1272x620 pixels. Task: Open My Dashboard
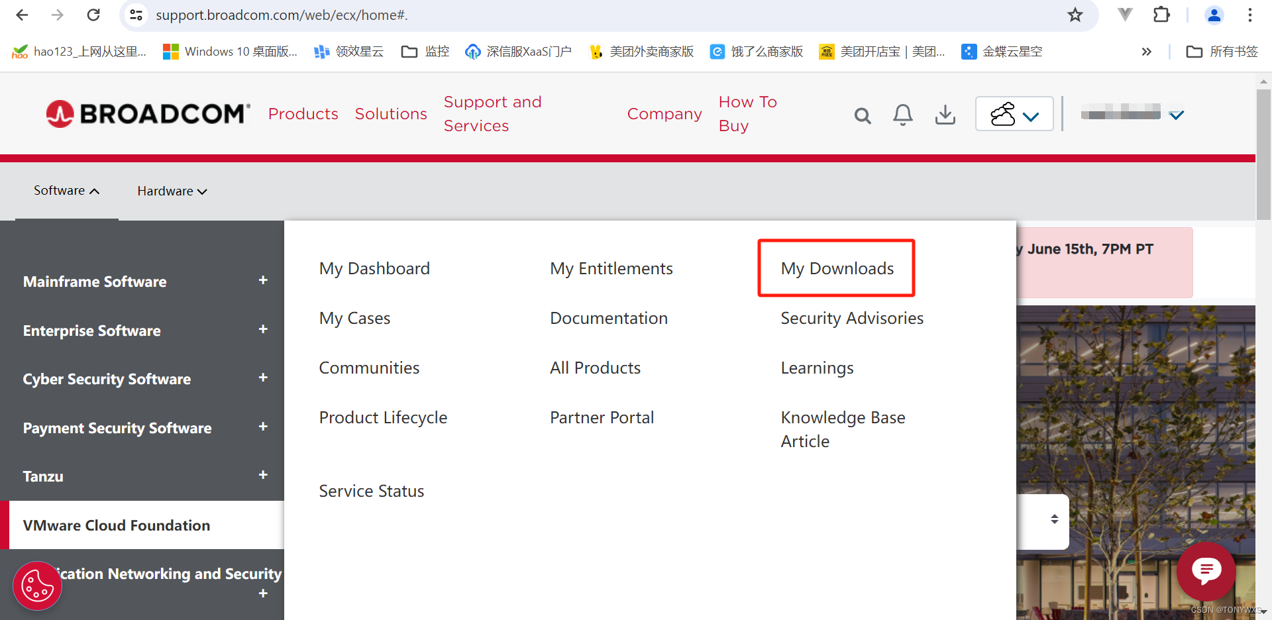tap(374, 268)
